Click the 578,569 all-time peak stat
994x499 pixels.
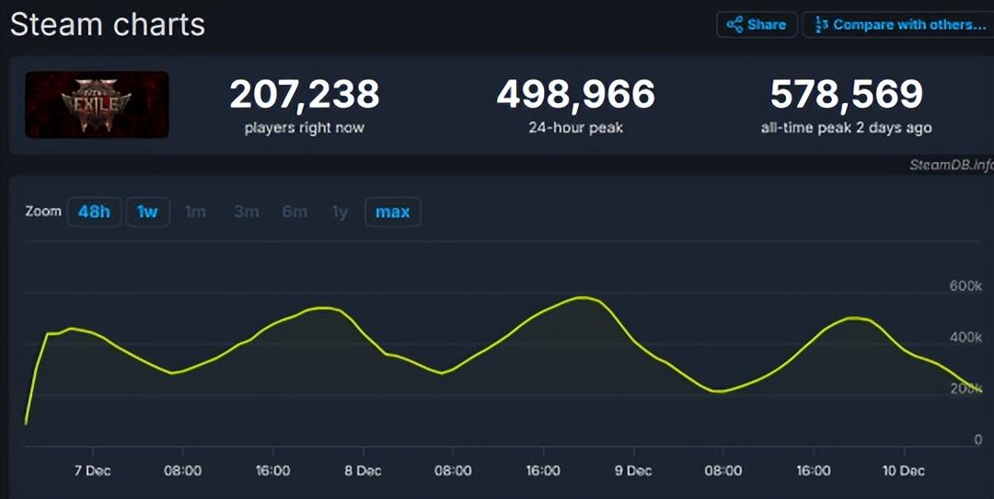[x=846, y=95]
